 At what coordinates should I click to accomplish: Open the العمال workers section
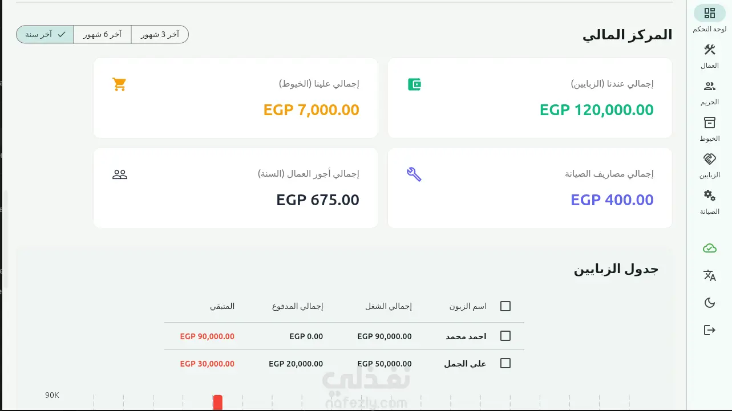[x=709, y=50]
